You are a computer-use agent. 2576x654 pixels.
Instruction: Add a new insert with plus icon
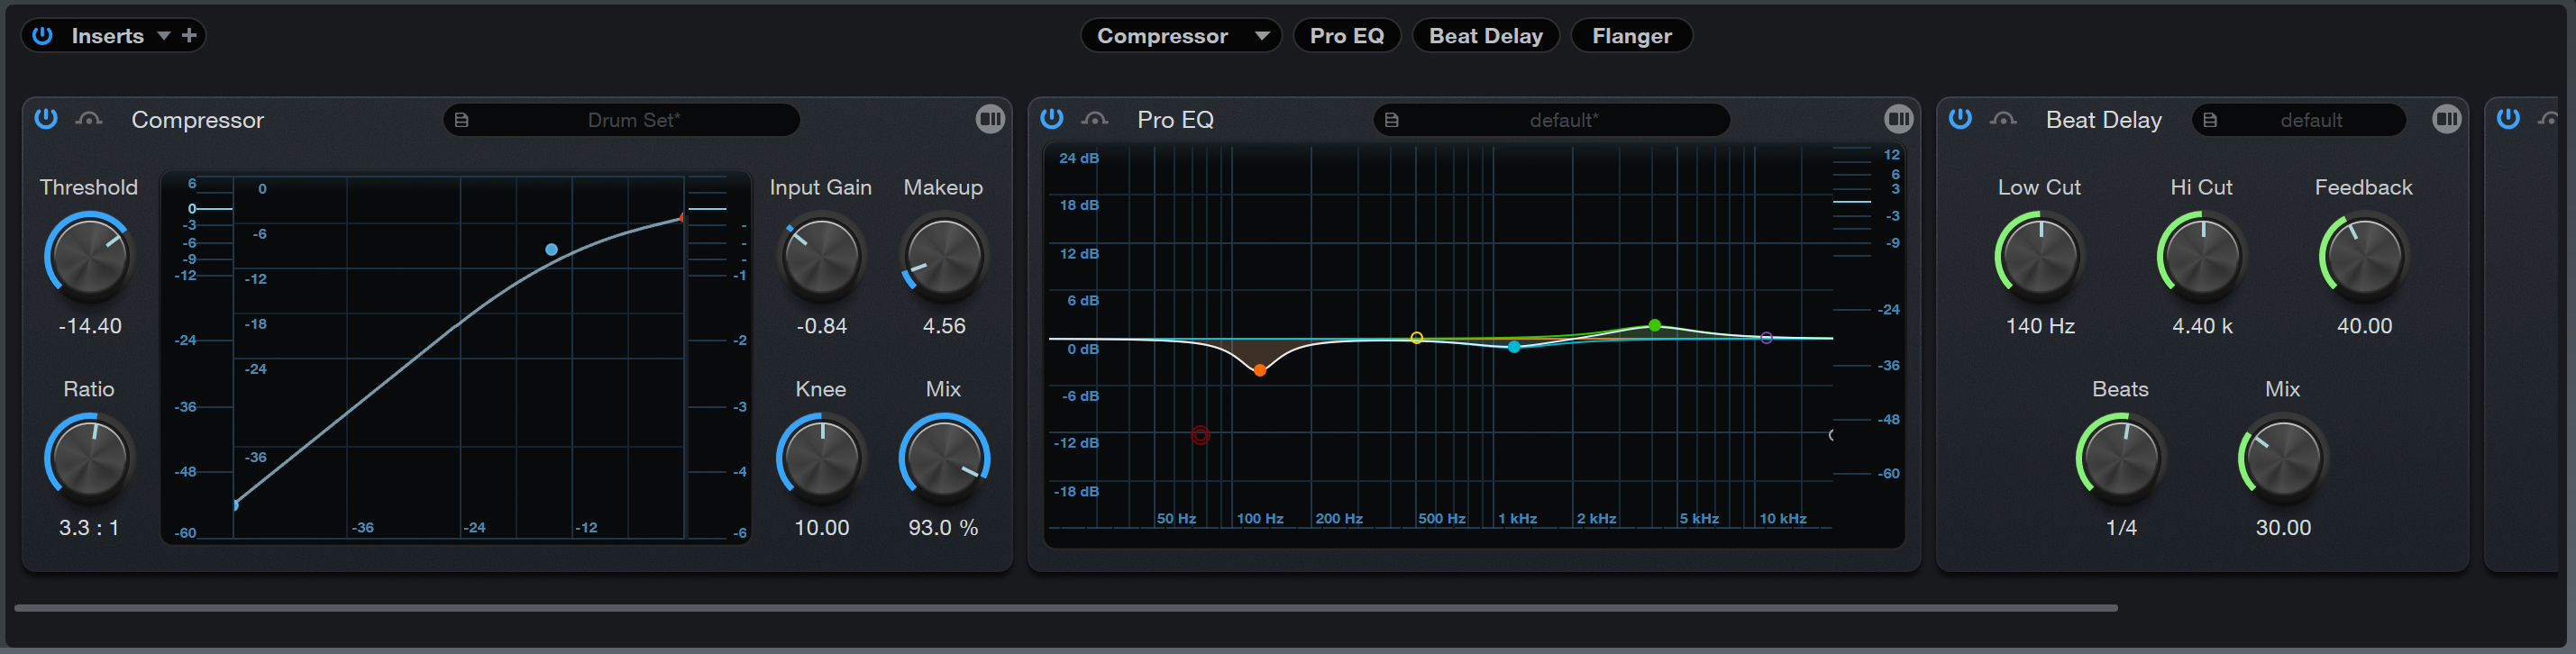pyautogui.click(x=189, y=36)
